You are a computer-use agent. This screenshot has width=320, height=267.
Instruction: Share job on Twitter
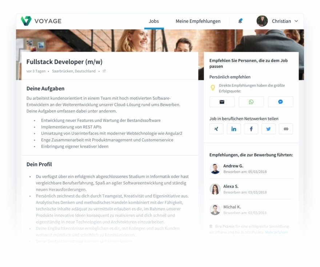click(x=268, y=129)
